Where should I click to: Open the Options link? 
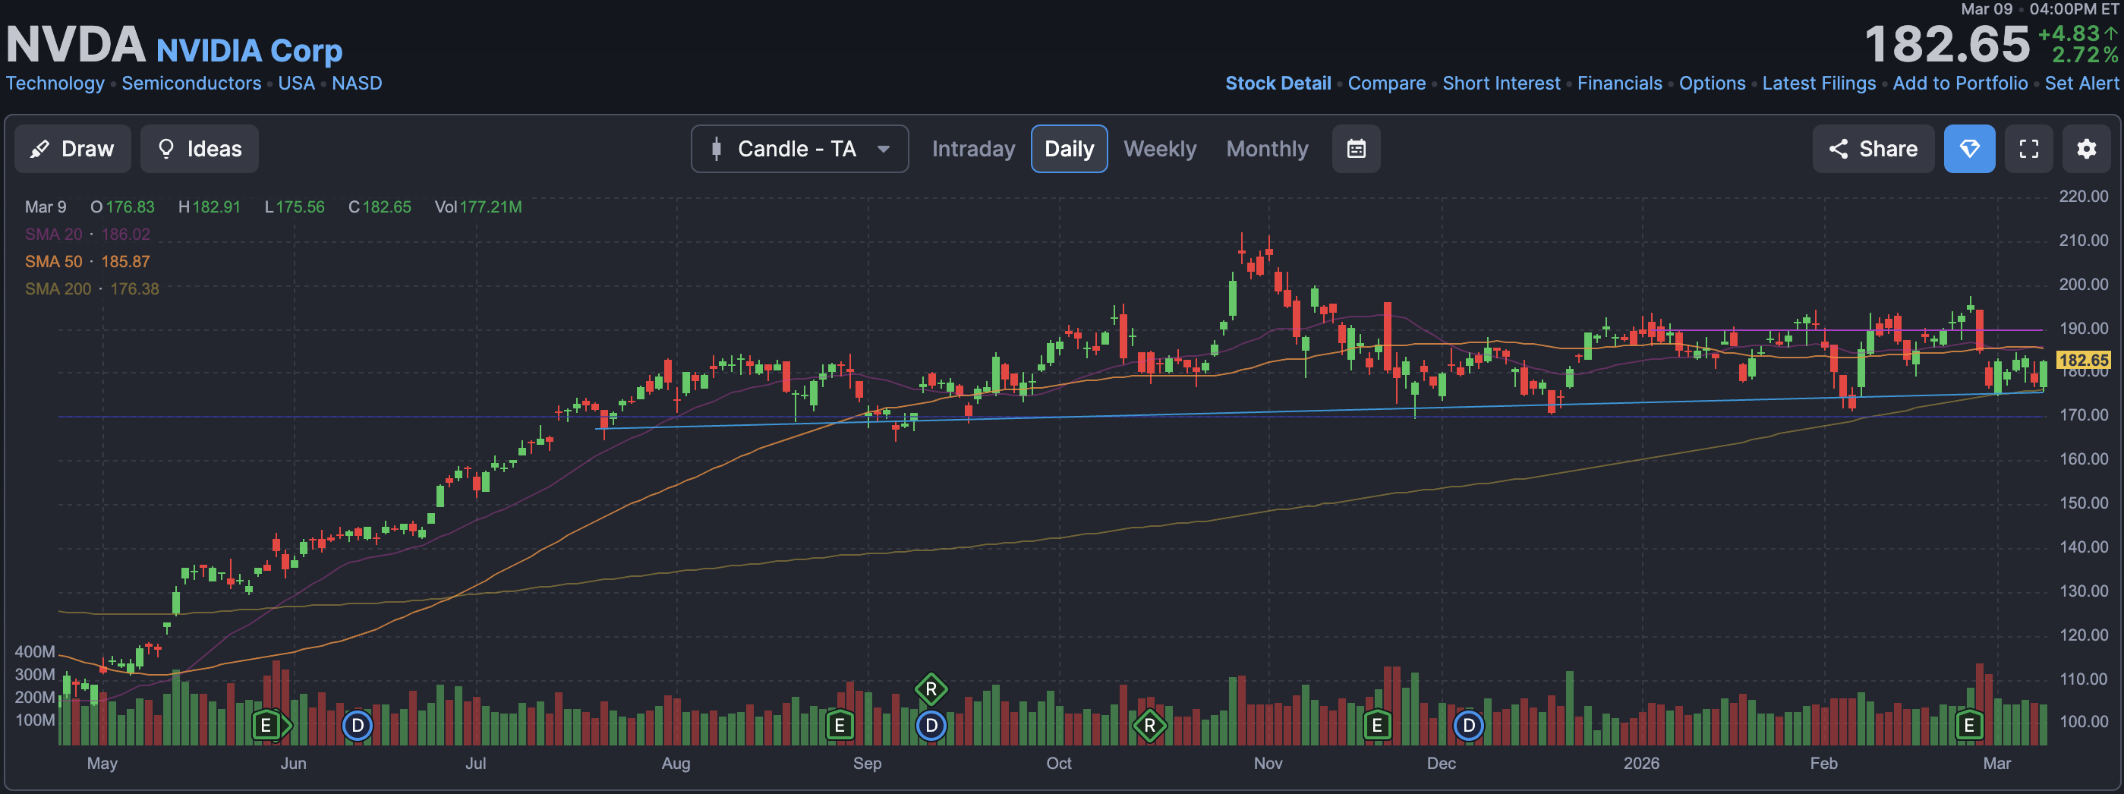(x=1713, y=83)
